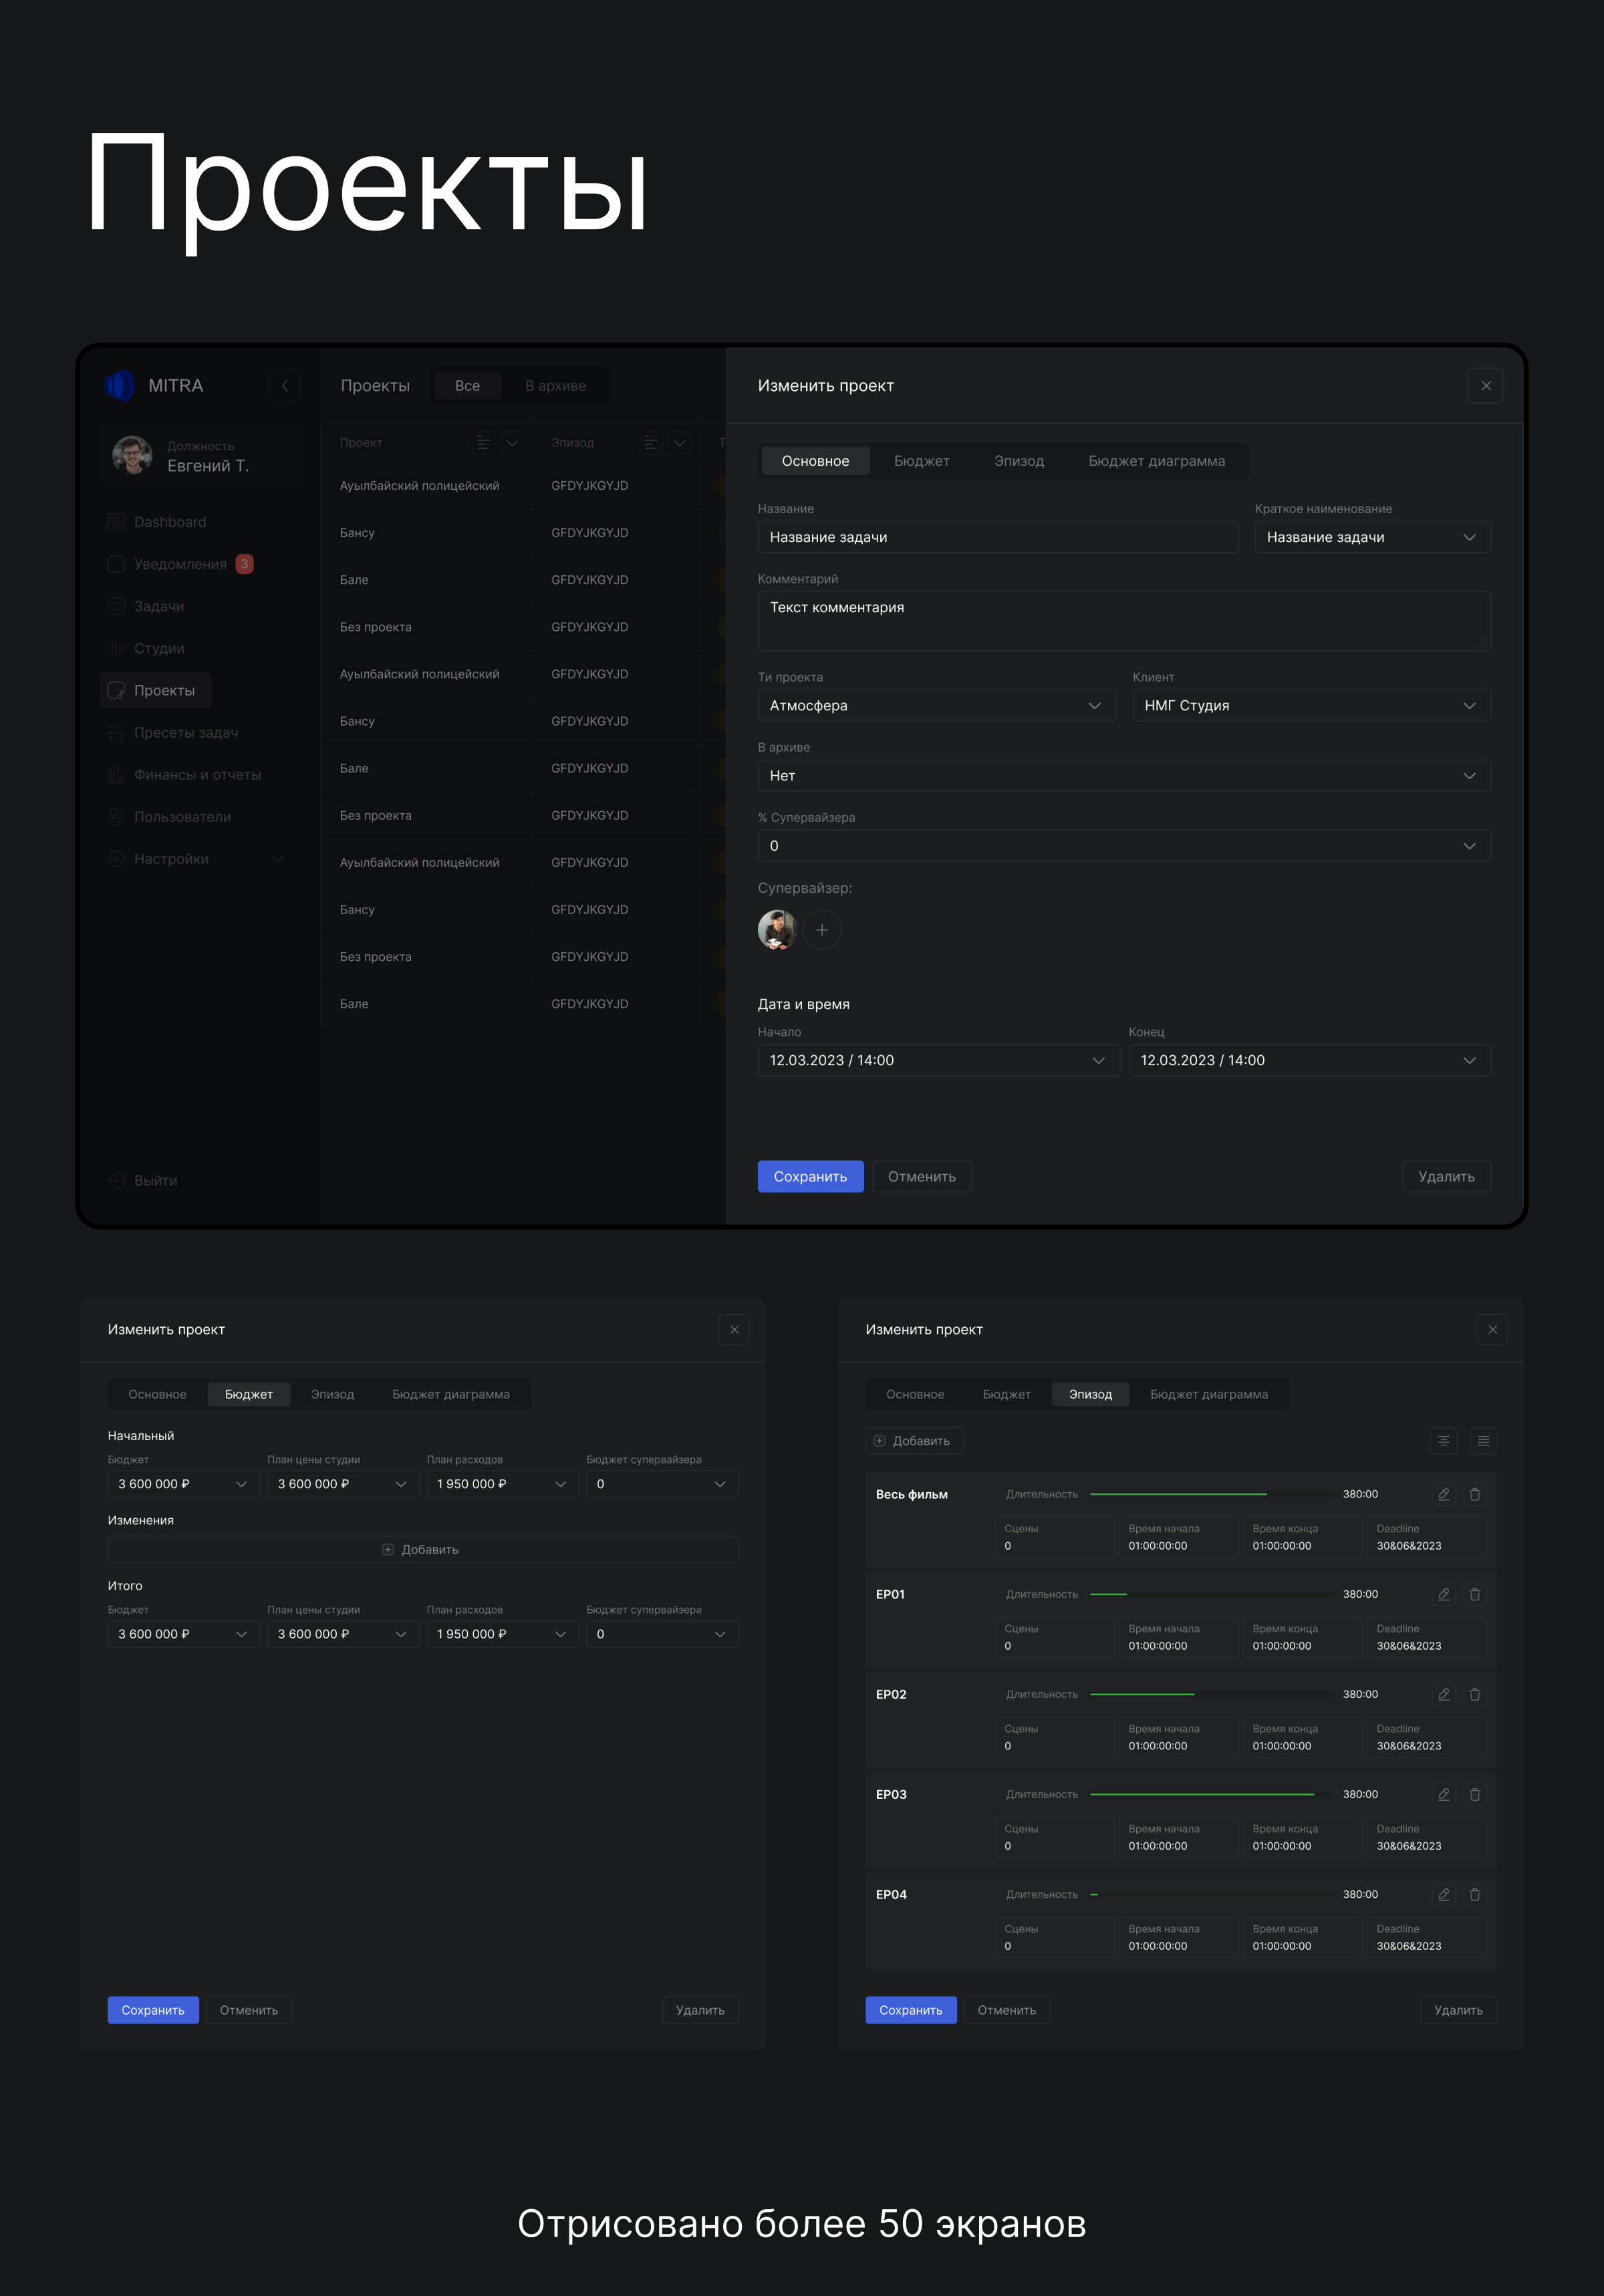Click the Комментарий text area
This screenshot has height=2296, width=1604.
point(1123,621)
